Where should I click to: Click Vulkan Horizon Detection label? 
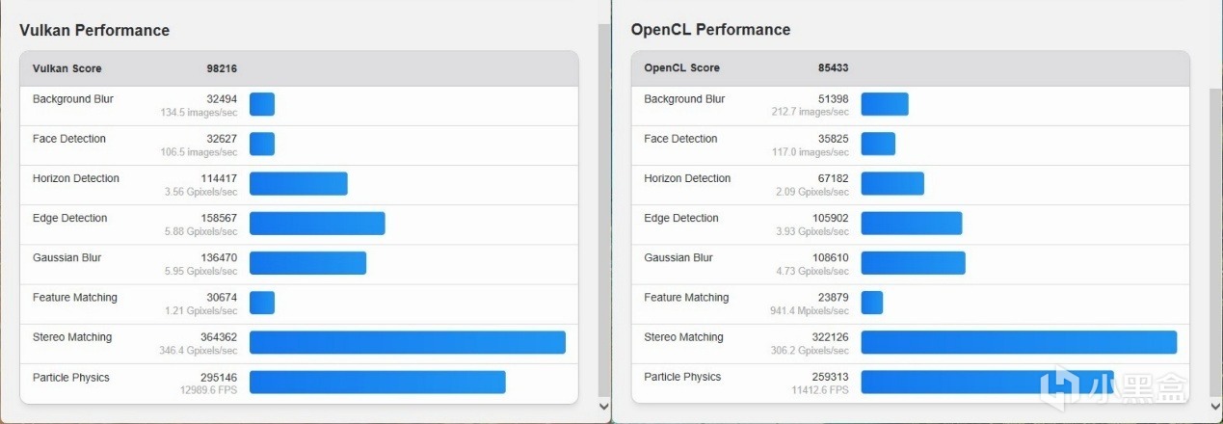(76, 178)
